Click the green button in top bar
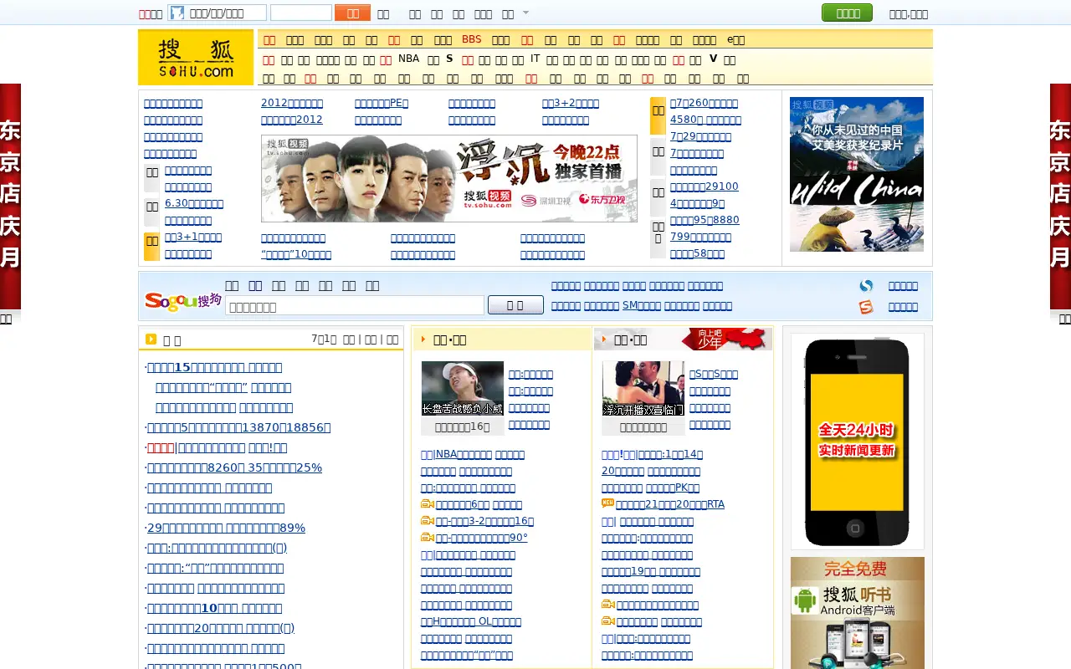 click(x=847, y=13)
